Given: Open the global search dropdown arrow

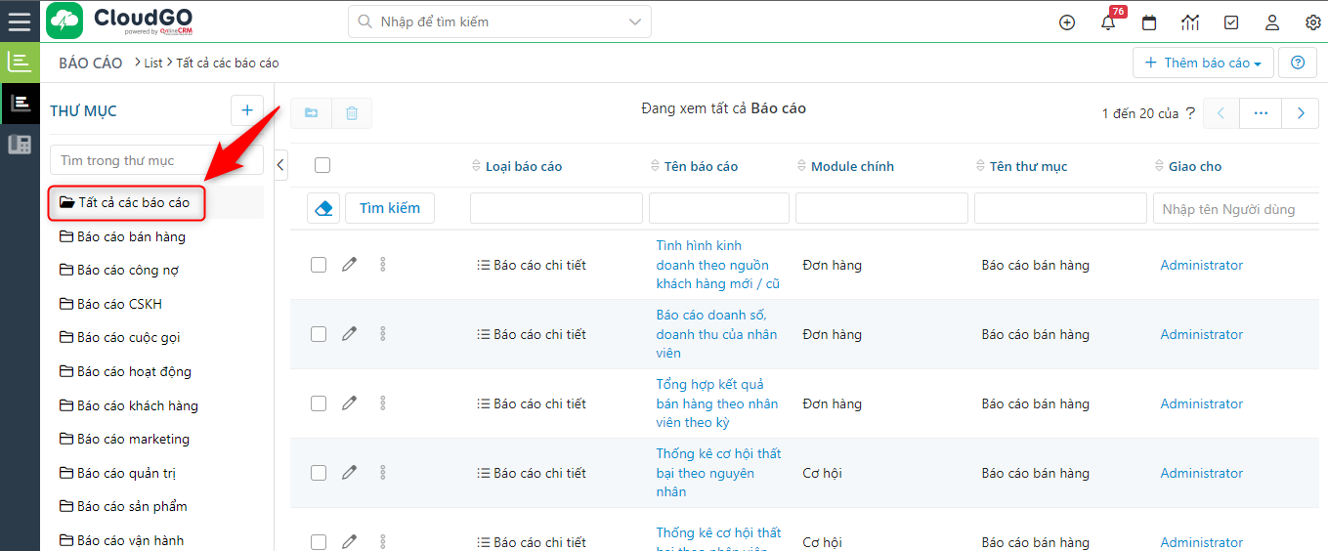Looking at the screenshot, I should (636, 21).
